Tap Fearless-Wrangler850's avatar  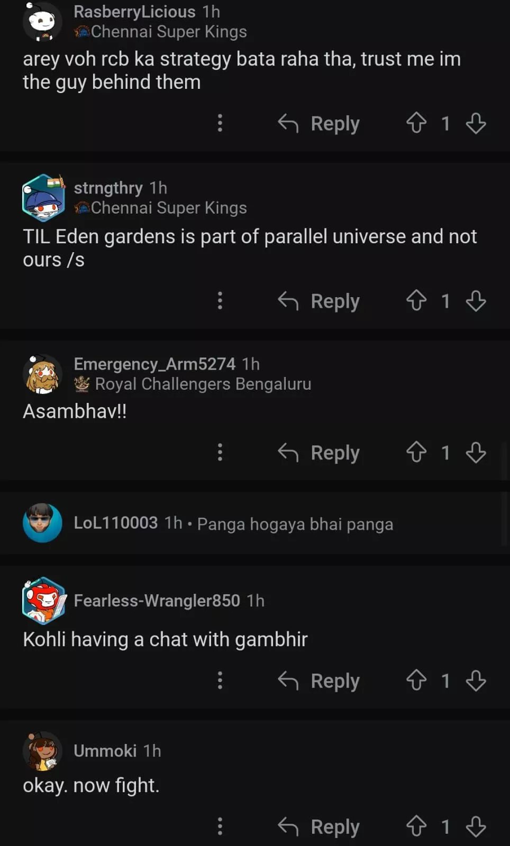click(x=43, y=601)
